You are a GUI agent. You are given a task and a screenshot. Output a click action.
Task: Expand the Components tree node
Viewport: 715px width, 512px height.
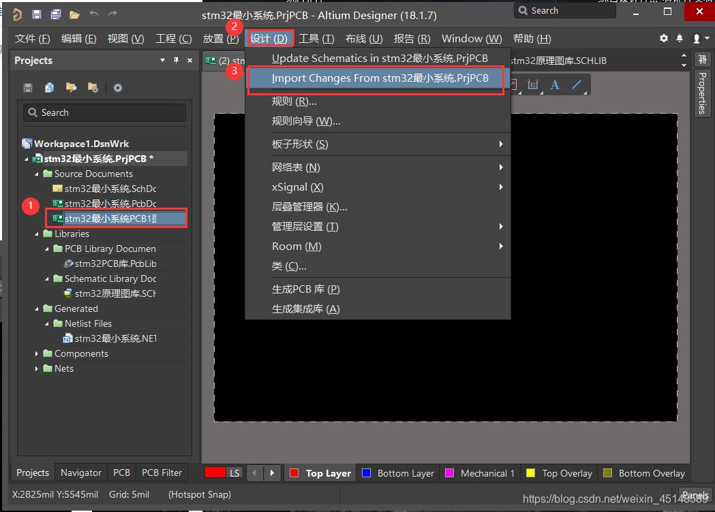pyautogui.click(x=37, y=354)
